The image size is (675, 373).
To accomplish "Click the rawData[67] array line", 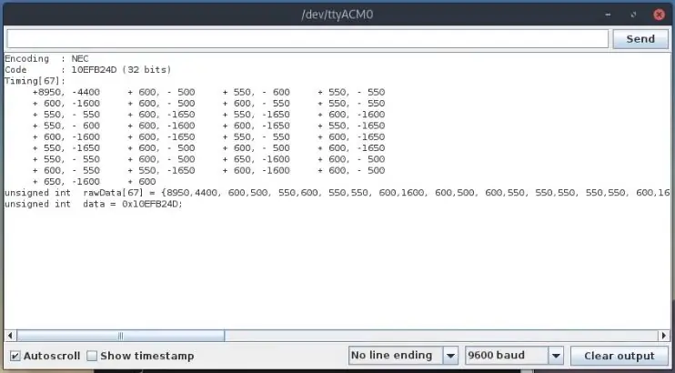I will click(x=337, y=193).
